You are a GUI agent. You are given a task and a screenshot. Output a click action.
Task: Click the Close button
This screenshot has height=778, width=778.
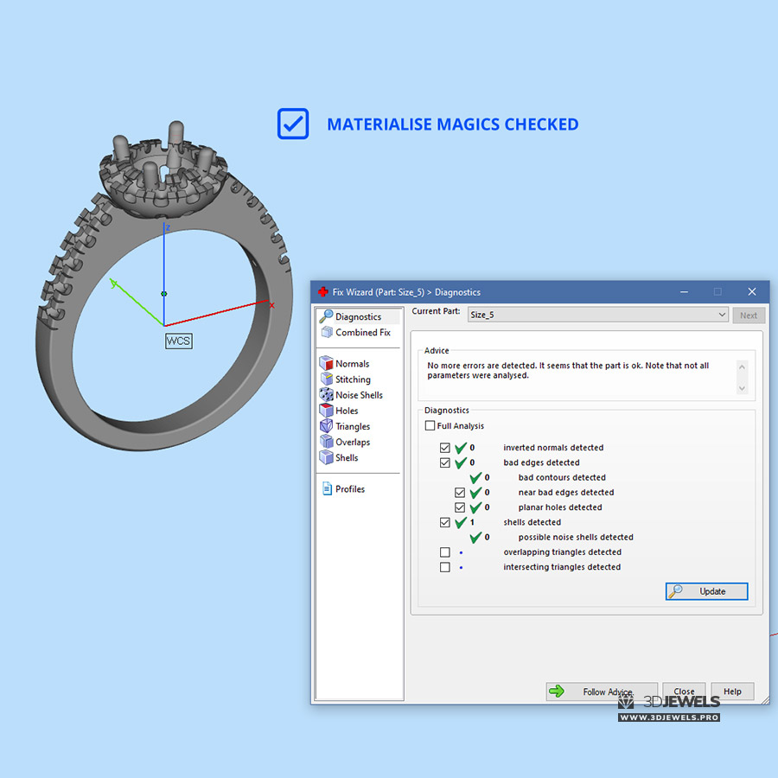684,692
